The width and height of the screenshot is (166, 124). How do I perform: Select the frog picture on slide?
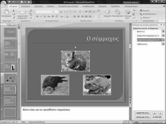[x=97, y=85]
